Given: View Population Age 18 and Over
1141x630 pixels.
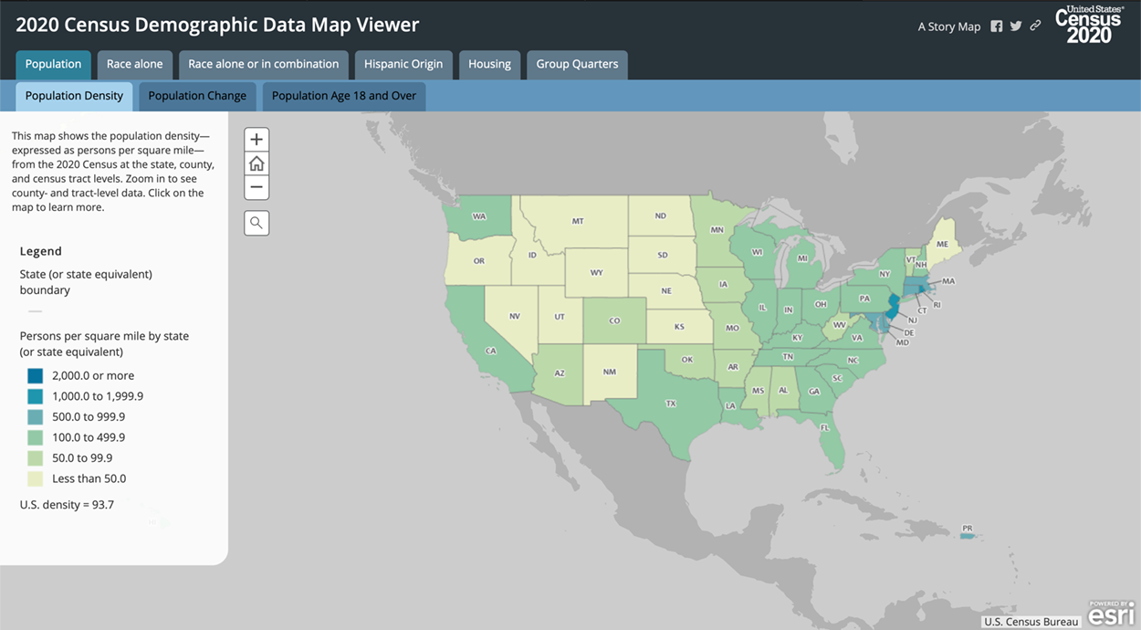Looking at the screenshot, I should point(343,96).
